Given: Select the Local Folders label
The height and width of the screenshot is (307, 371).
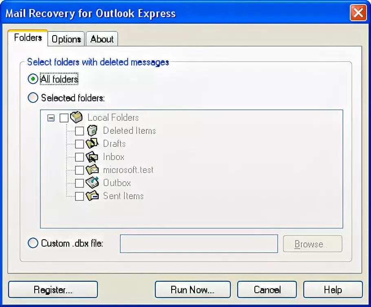Looking at the screenshot, I should click(x=113, y=118).
